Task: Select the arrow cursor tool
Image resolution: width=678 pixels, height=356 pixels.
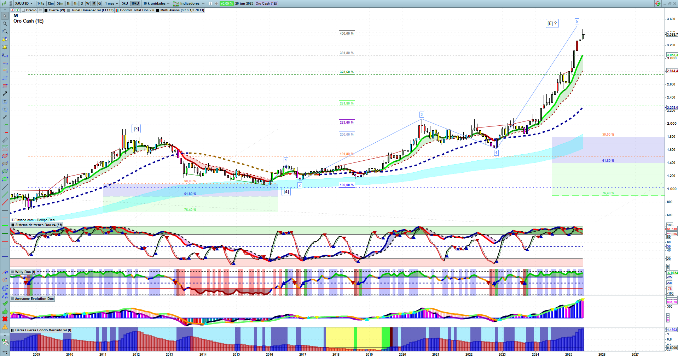Action: pos(5,16)
